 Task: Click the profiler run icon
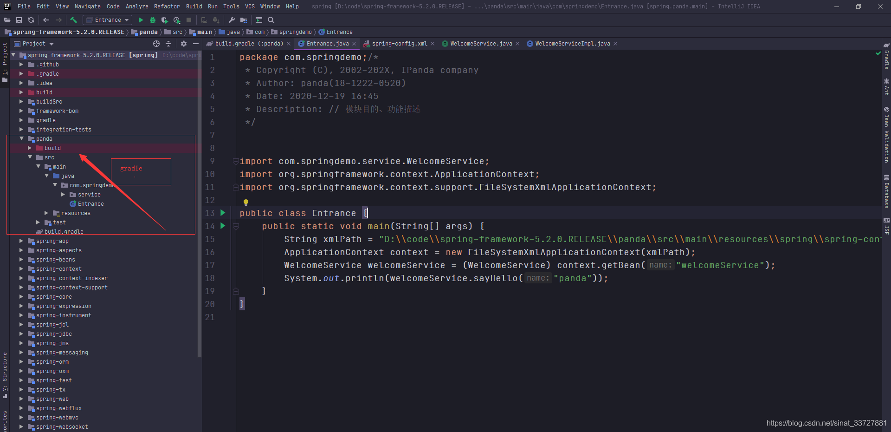[177, 20]
